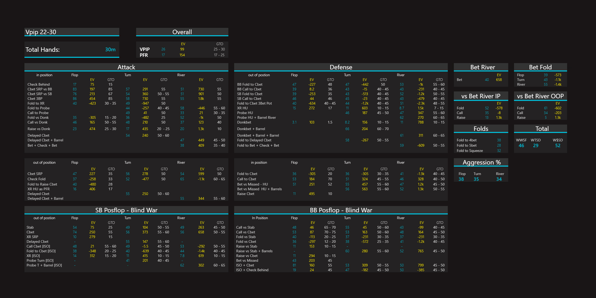This screenshot has height=298, width=596.
Task: Select the Check Fold row label
Action: (x=36, y=179)
